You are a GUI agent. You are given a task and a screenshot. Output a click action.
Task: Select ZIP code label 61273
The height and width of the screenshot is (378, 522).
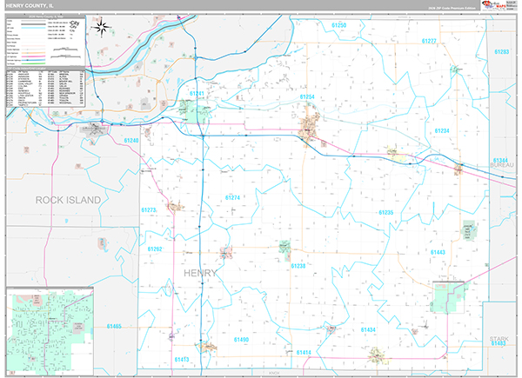click(149, 209)
